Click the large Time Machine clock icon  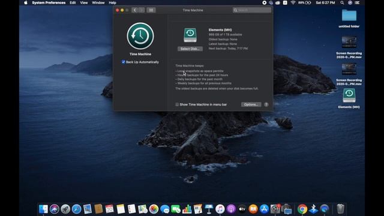pyautogui.click(x=140, y=36)
